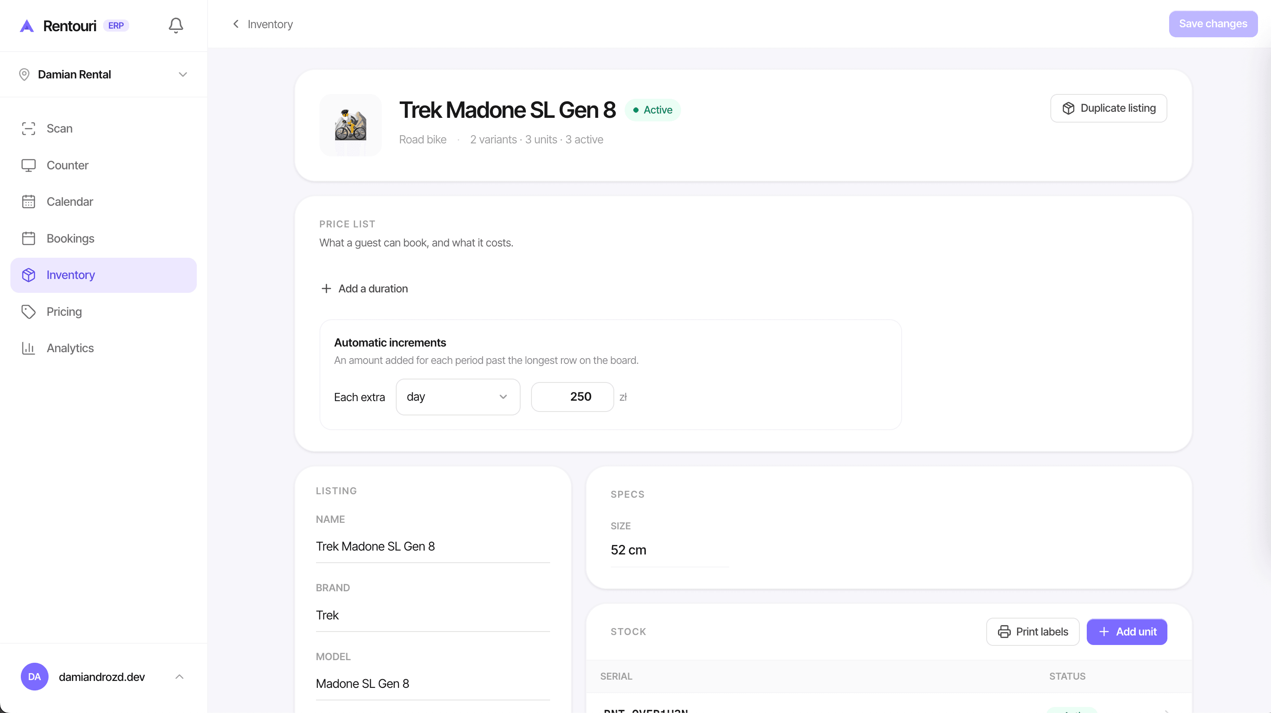Screen dimensions: 1271x713
Task: Click the location pin icon beside Damian Rental
Action: (x=24, y=75)
